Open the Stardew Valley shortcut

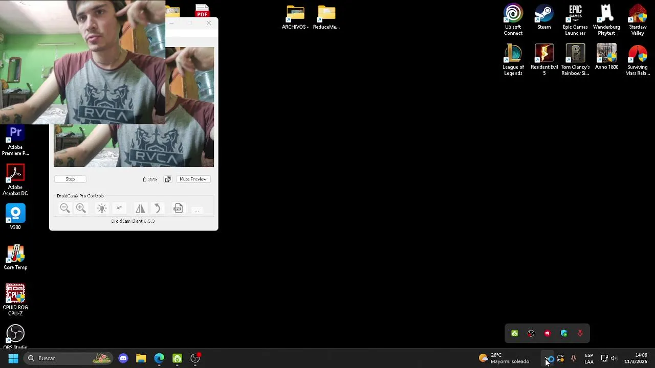point(638,20)
